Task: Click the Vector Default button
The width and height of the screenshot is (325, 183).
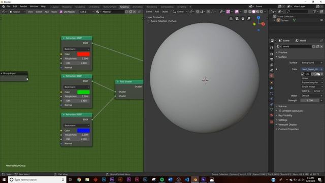Action: 312,96
